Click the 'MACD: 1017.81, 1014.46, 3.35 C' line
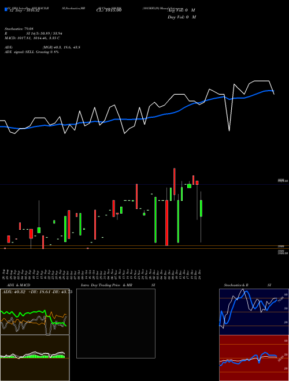 [x=32, y=38]
